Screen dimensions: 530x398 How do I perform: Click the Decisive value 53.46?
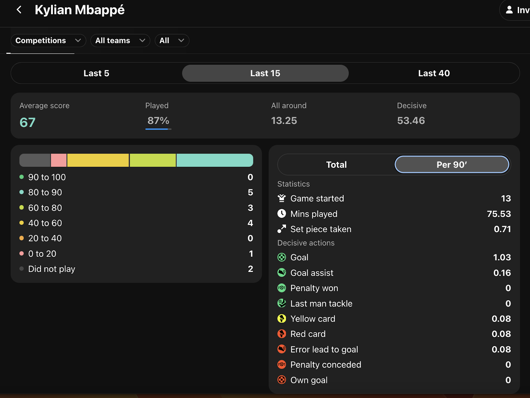coord(411,120)
